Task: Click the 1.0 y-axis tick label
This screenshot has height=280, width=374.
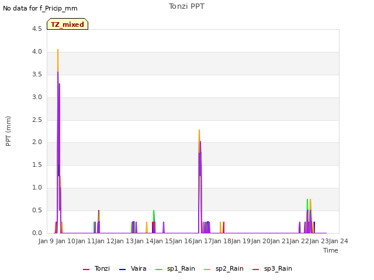Action: tap(37, 188)
